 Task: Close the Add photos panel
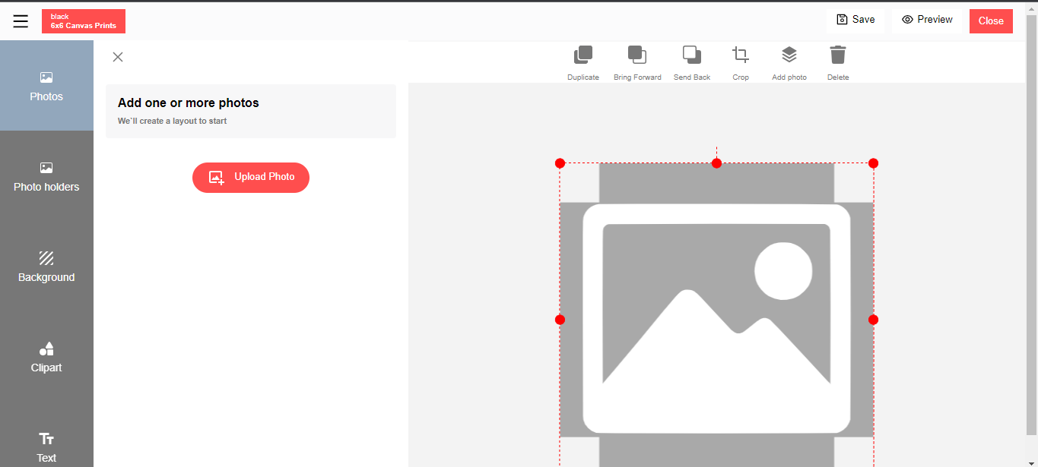coord(118,57)
